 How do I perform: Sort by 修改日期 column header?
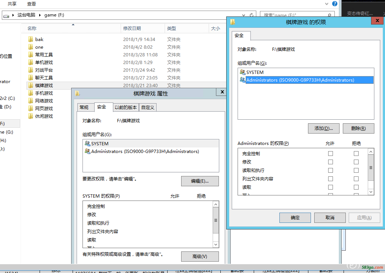(132, 29)
